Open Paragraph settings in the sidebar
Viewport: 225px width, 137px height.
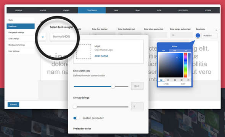pyautogui.click(x=21, y=32)
